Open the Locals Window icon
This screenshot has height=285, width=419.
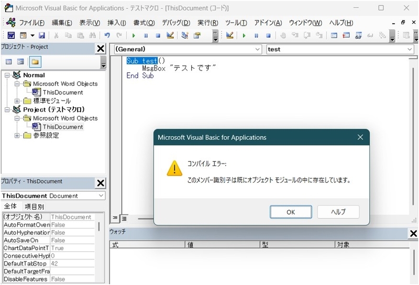click(334, 35)
